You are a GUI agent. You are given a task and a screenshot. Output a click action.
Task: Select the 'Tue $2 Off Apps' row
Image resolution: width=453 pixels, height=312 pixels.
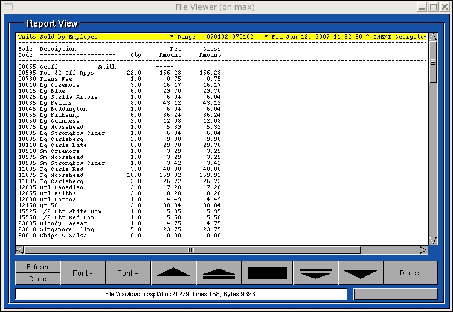click(120, 73)
